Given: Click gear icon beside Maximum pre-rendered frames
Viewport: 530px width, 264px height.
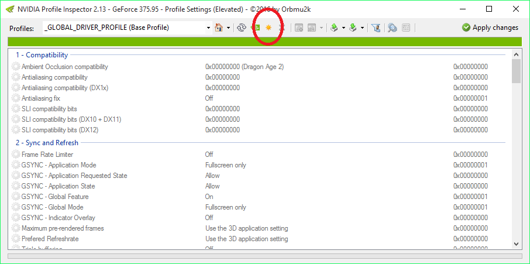Looking at the screenshot, I should (x=16, y=228).
